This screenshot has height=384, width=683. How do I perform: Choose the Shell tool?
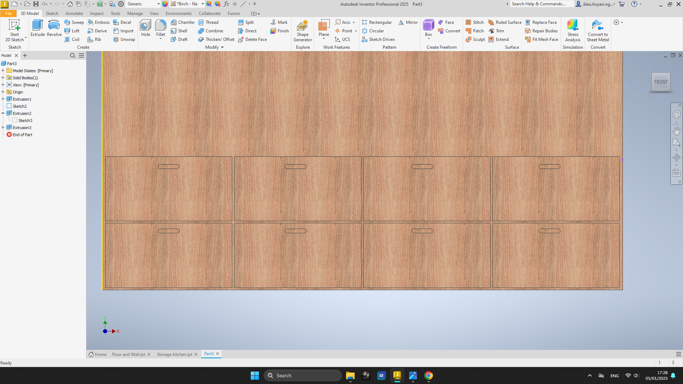(179, 31)
